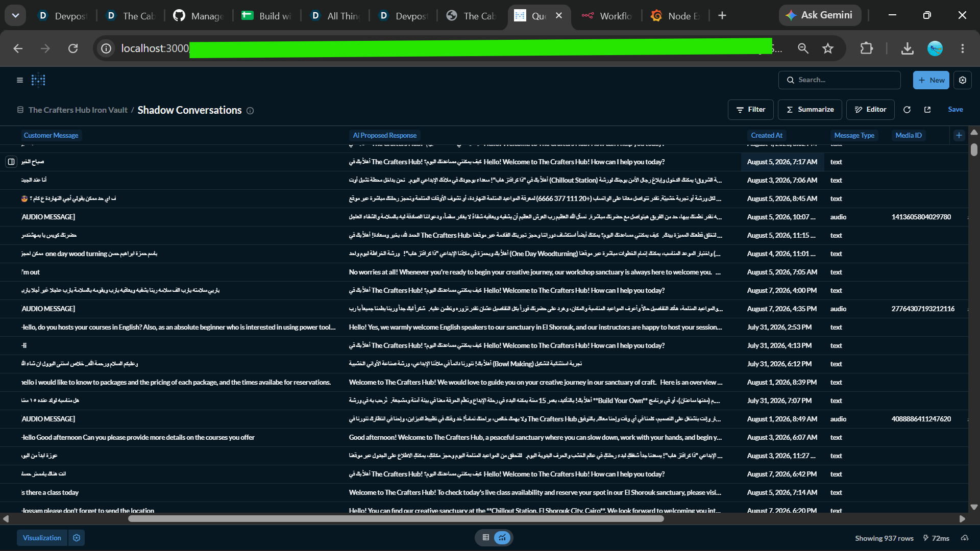Switch to chart view toggle

[x=503, y=537]
